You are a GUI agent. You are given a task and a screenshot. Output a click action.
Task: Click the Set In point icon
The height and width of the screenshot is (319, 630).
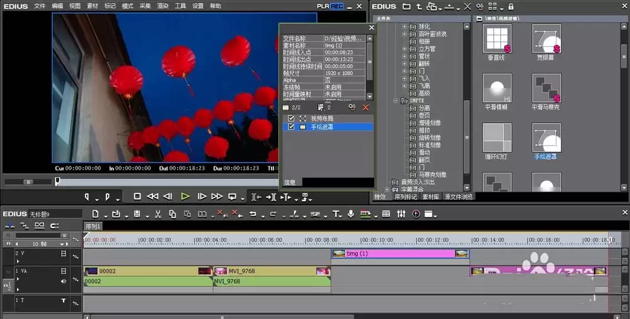click(x=87, y=197)
